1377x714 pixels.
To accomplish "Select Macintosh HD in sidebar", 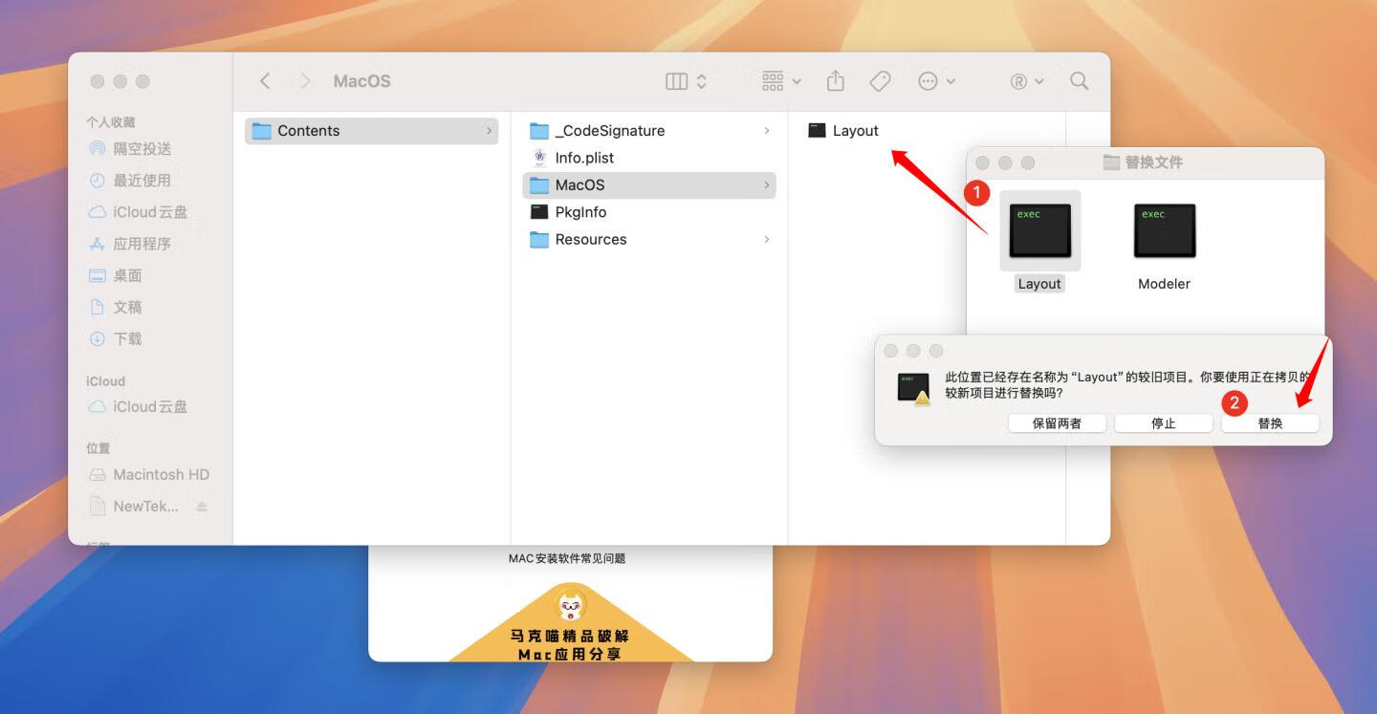I will [x=150, y=474].
